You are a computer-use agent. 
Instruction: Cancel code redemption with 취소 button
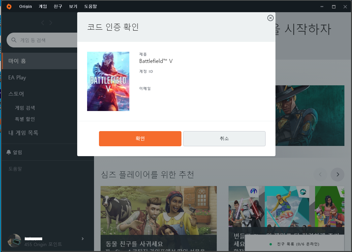(224, 139)
